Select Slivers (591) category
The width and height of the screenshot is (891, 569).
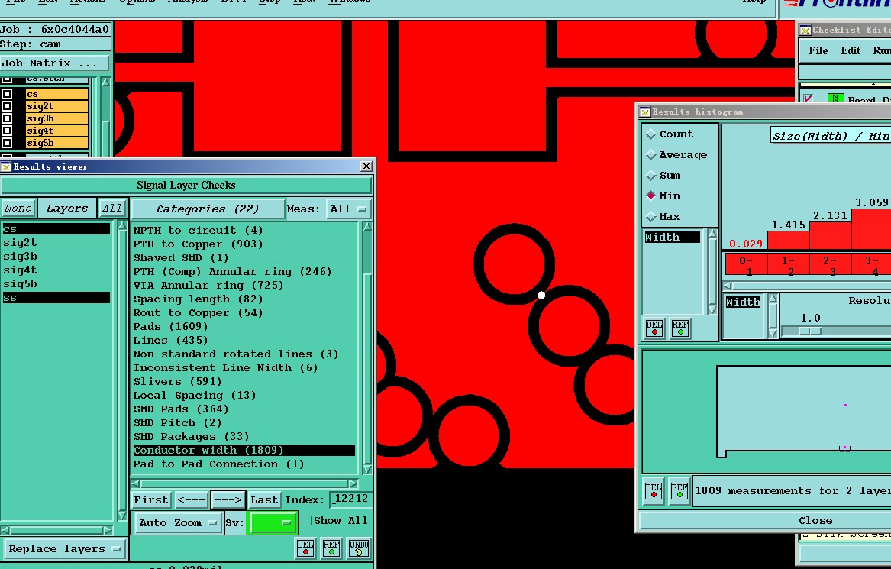pos(244,381)
